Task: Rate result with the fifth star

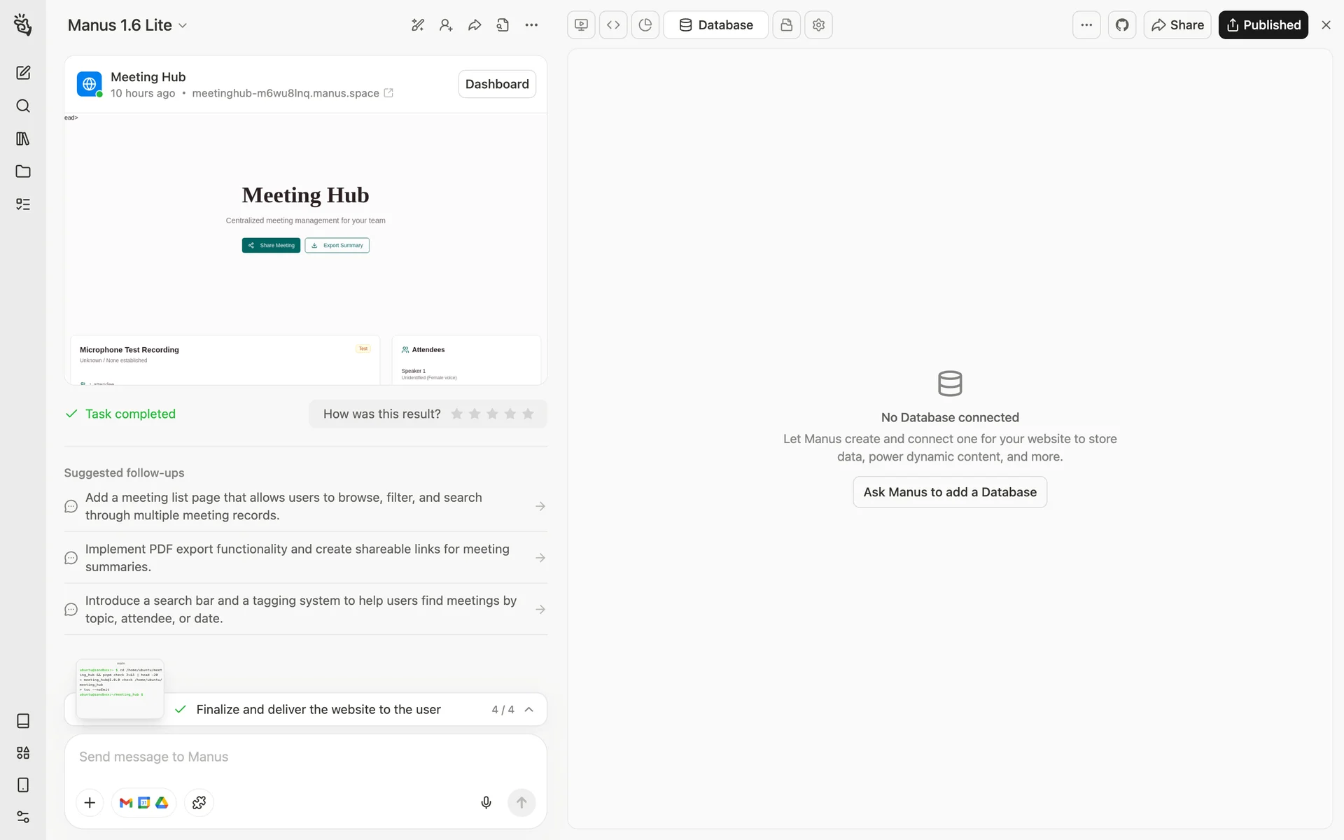Action: (x=528, y=414)
